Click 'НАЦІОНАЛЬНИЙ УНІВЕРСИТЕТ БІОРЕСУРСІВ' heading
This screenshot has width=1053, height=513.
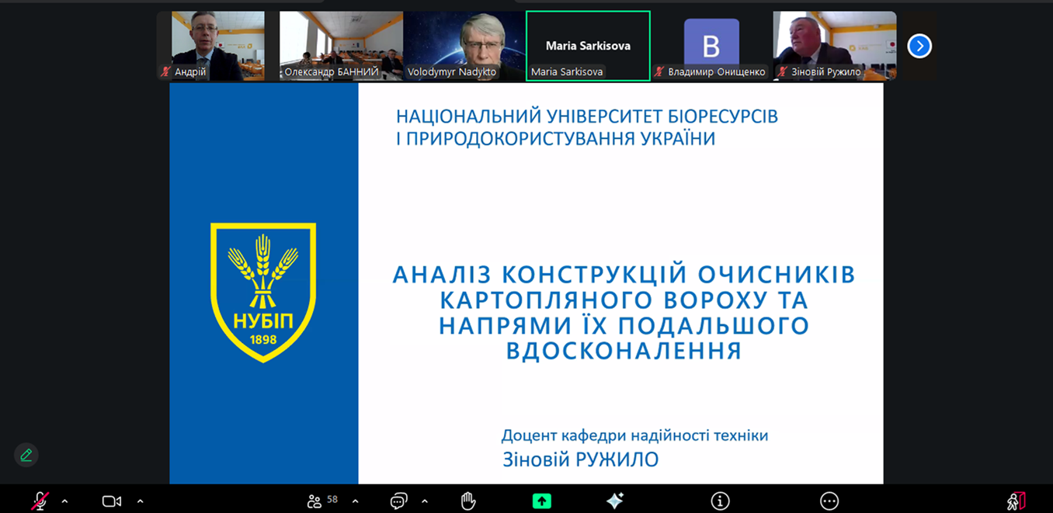coord(587,116)
